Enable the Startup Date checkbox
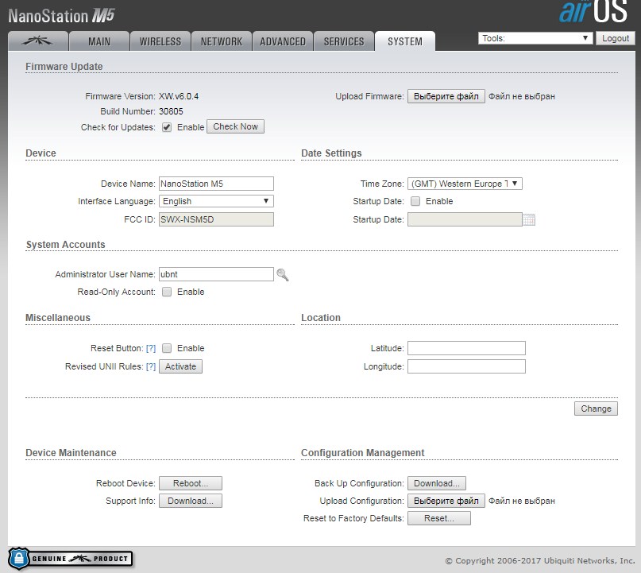Image resolution: width=641 pixels, height=573 pixels. tap(415, 201)
